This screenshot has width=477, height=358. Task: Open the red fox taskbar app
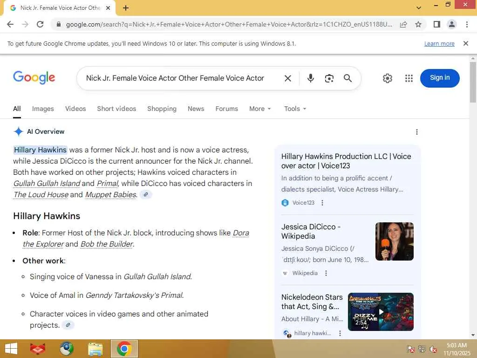pyautogui.click(x=38, y=349)
